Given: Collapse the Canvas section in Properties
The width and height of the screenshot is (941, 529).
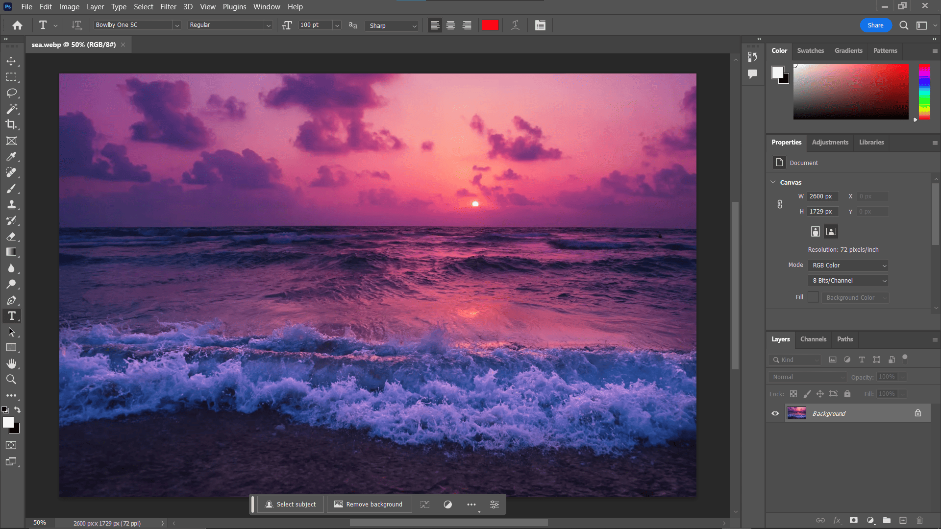Looking at the screenshot, I should tap(773, 182).
